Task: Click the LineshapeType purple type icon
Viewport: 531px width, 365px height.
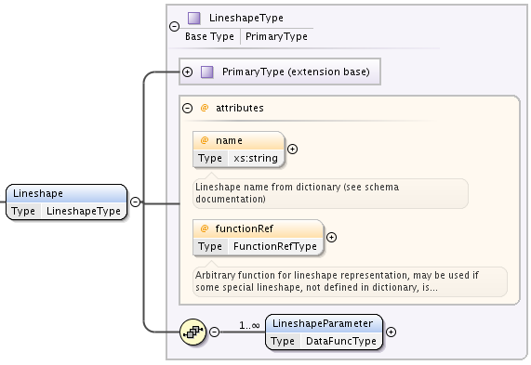Action: point(194,18)
